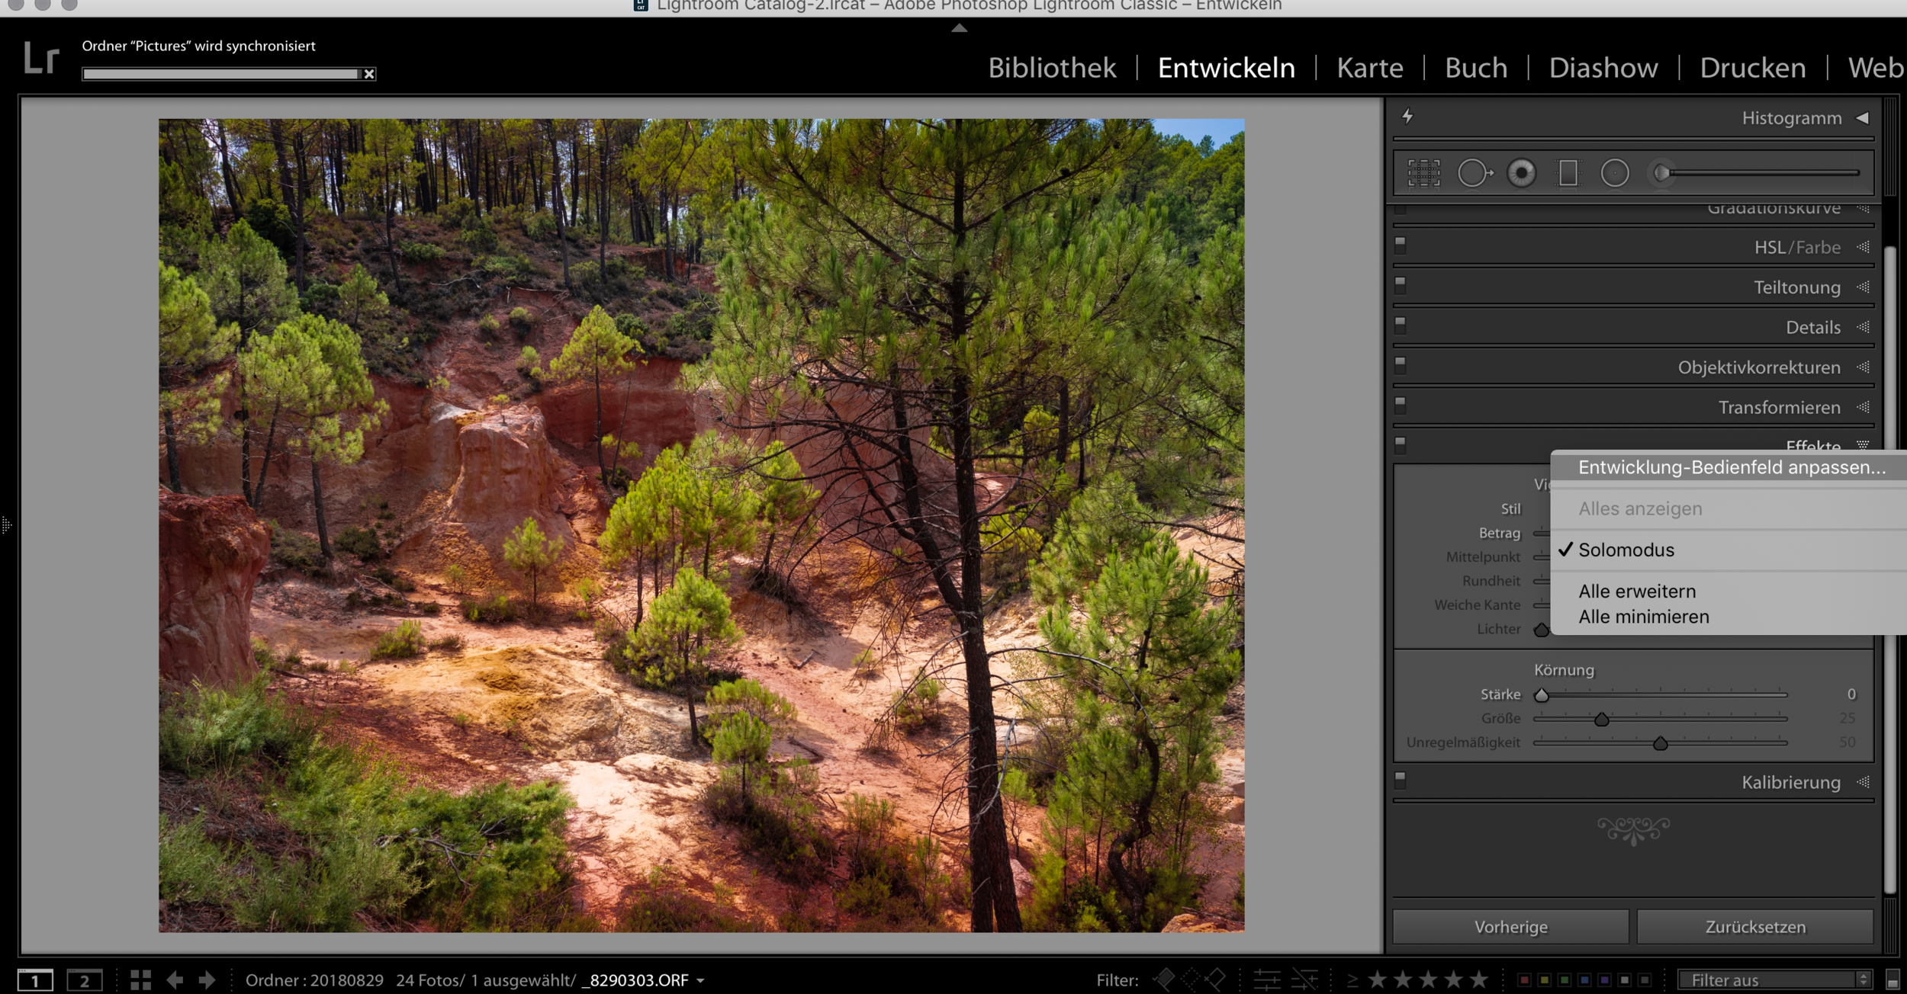Cancel the folder sync with X
Viewport: 1907px width, 994px height.
click(x=369, y=74)
